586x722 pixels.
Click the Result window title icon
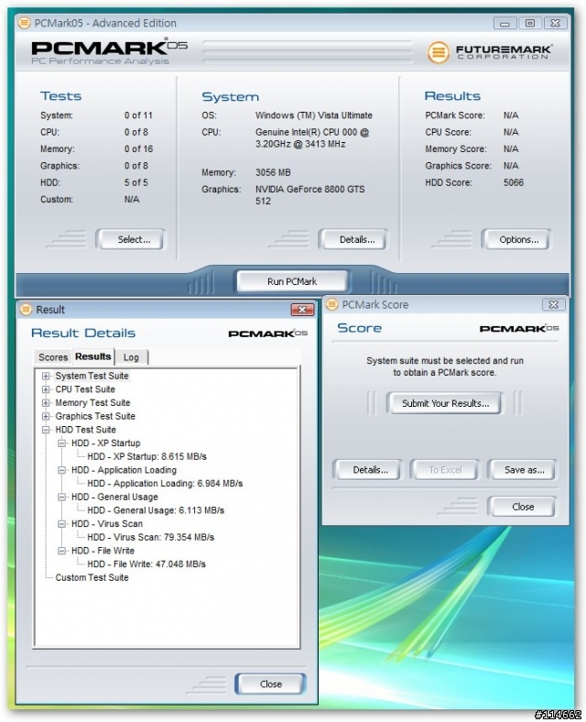click(x=27, y=310)
